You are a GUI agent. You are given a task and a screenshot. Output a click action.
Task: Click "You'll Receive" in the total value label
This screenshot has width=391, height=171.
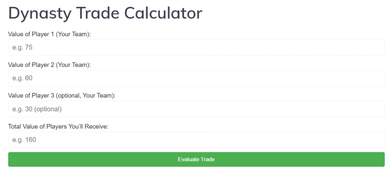(90, 127)
